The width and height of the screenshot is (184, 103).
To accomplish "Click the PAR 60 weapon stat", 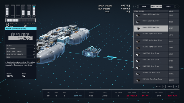I will click(x=48, y=94).
